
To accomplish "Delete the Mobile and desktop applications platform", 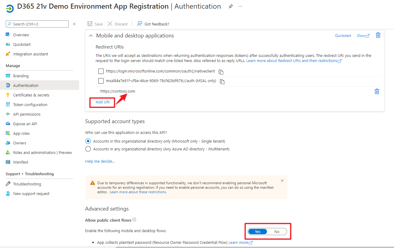I will point(378,35).
